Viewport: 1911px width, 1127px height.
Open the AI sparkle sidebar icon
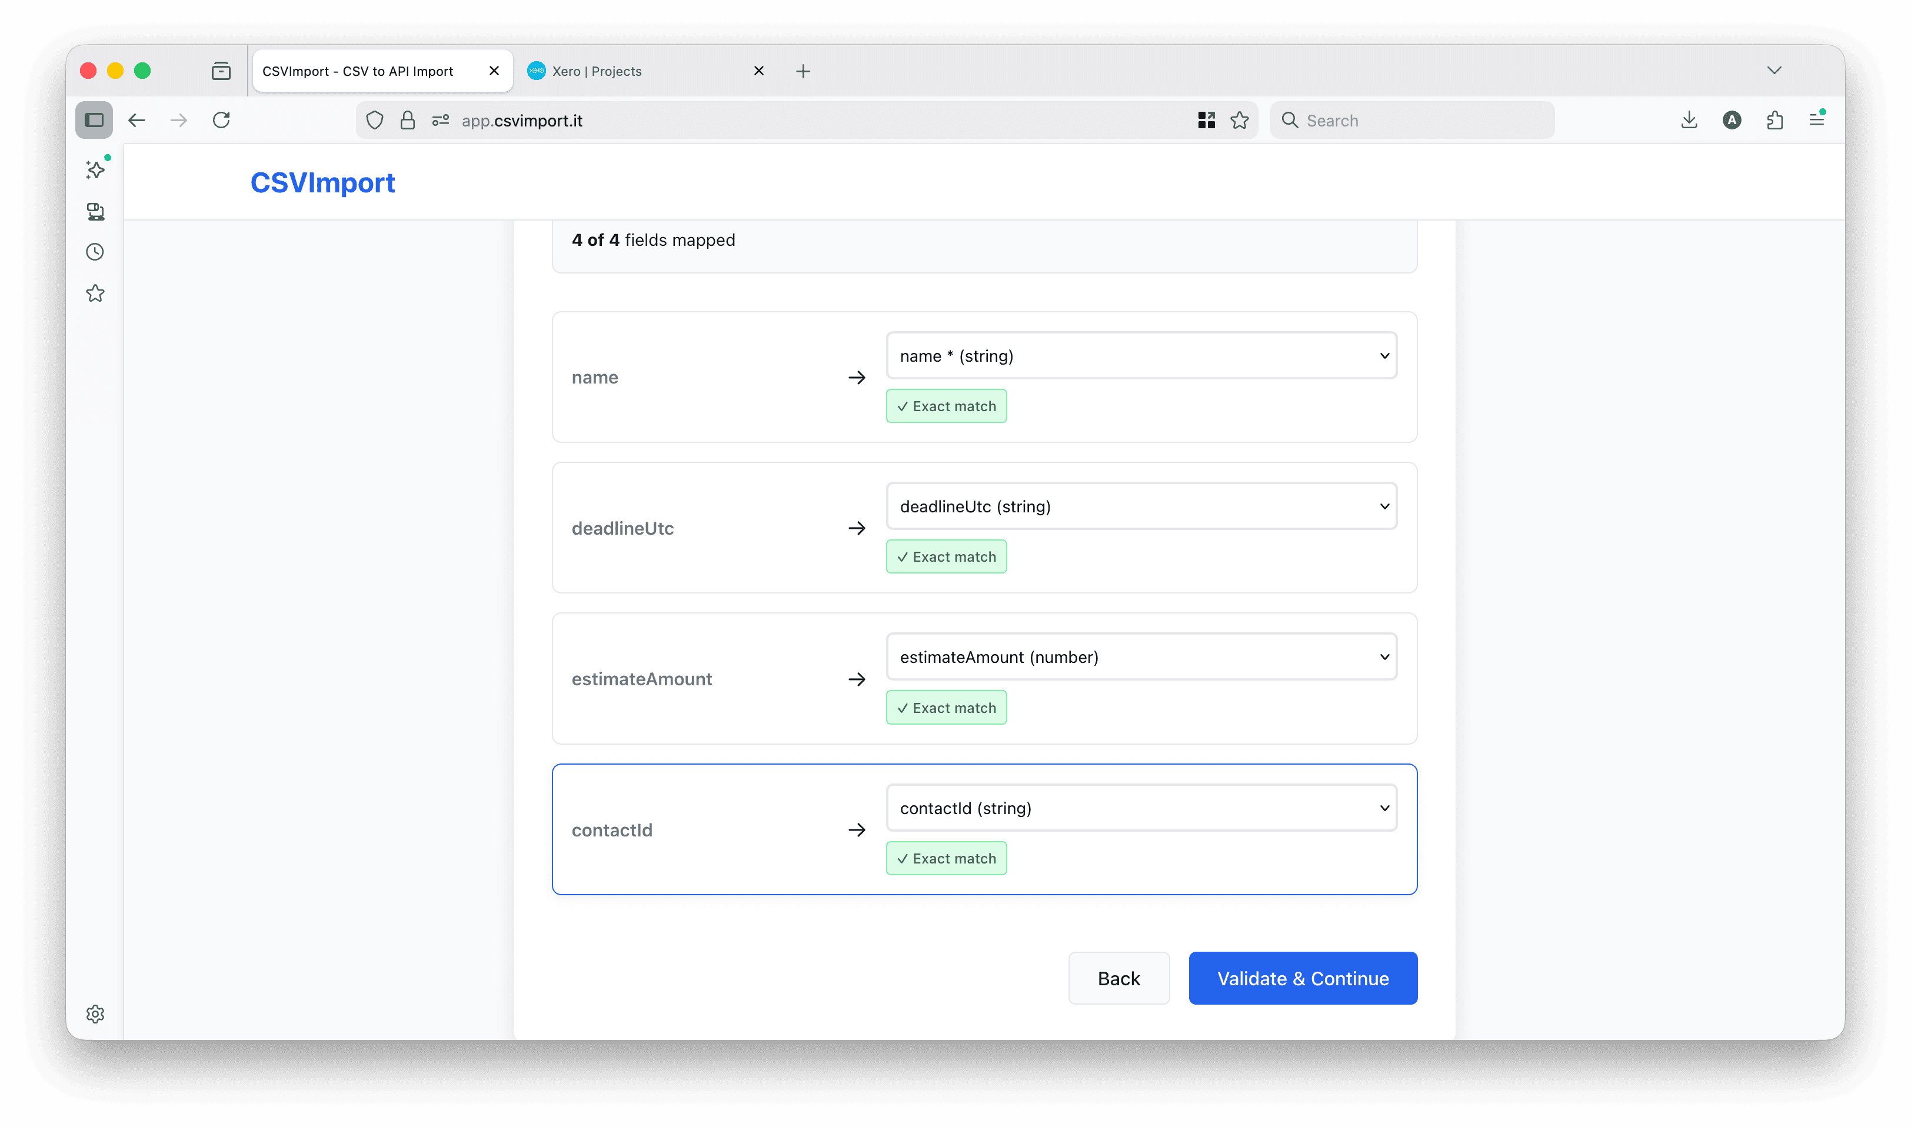coord(96,169)
